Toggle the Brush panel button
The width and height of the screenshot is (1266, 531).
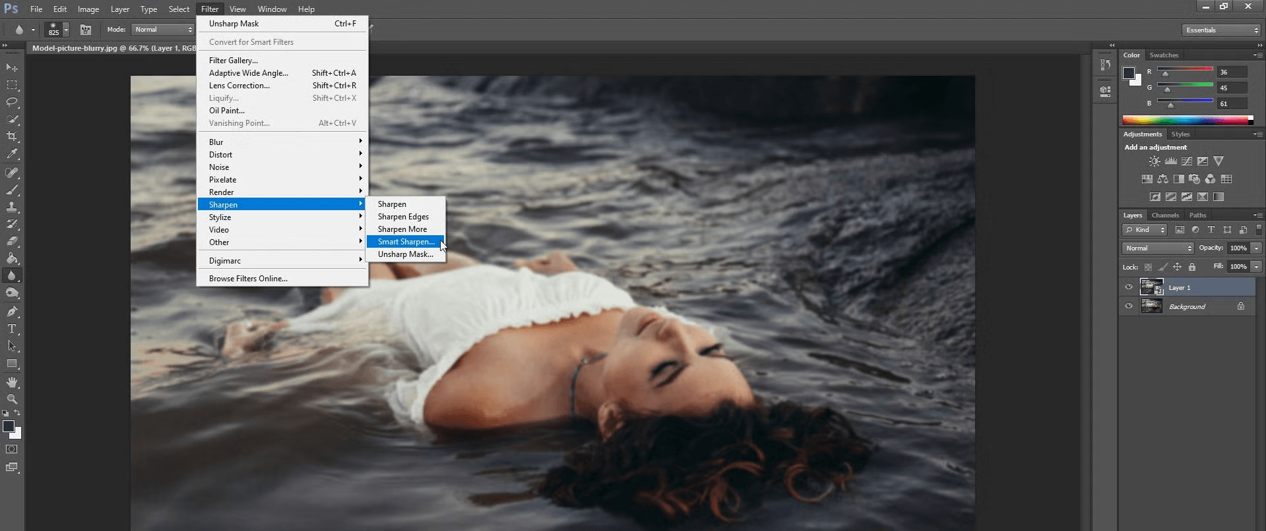tap(86, 30)
